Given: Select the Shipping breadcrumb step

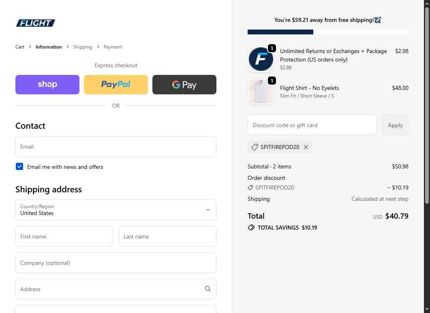Looking at the screenshot, I should (83, 47).
